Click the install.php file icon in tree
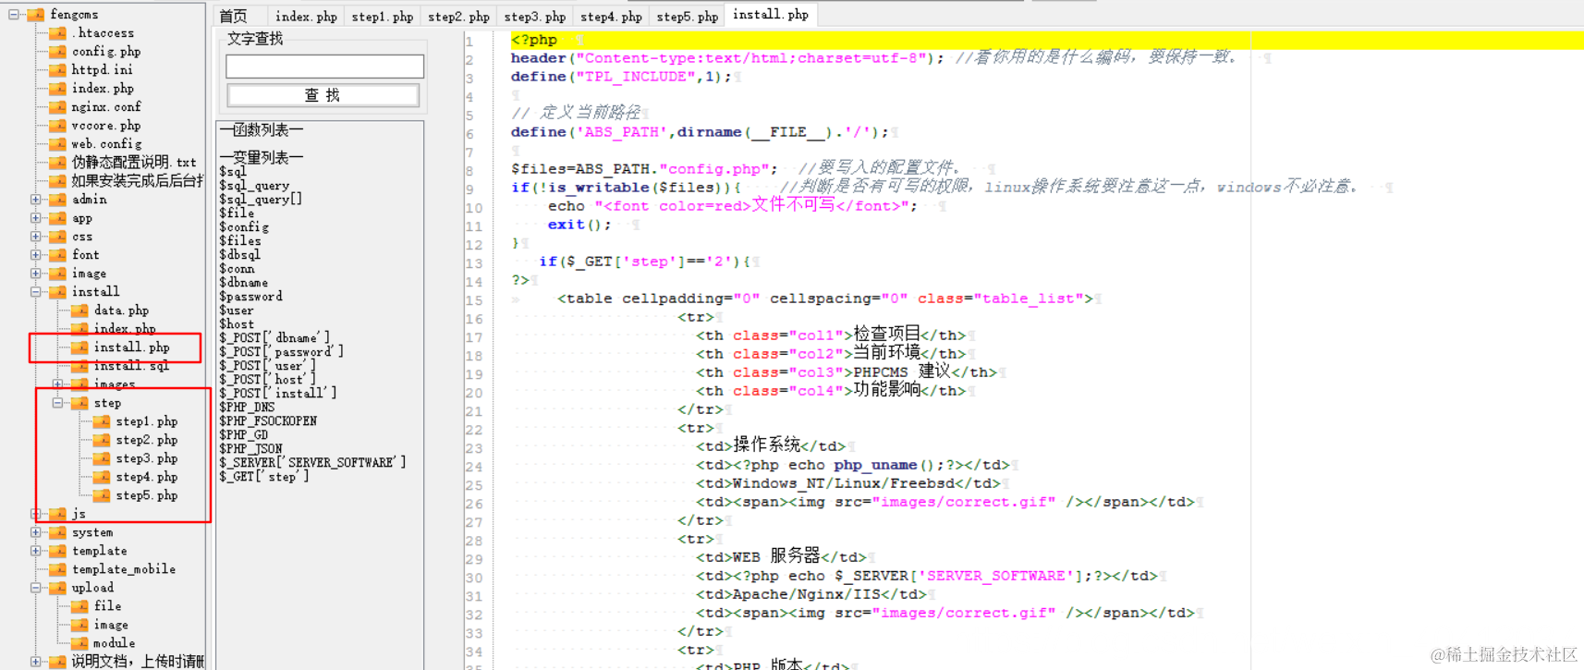Image resolution: width=1584 pixels, height=670 pixels. 80,347
